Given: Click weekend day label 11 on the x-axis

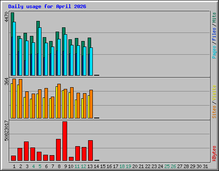Looking at the screenshot, I should click(x=77, y=166).
